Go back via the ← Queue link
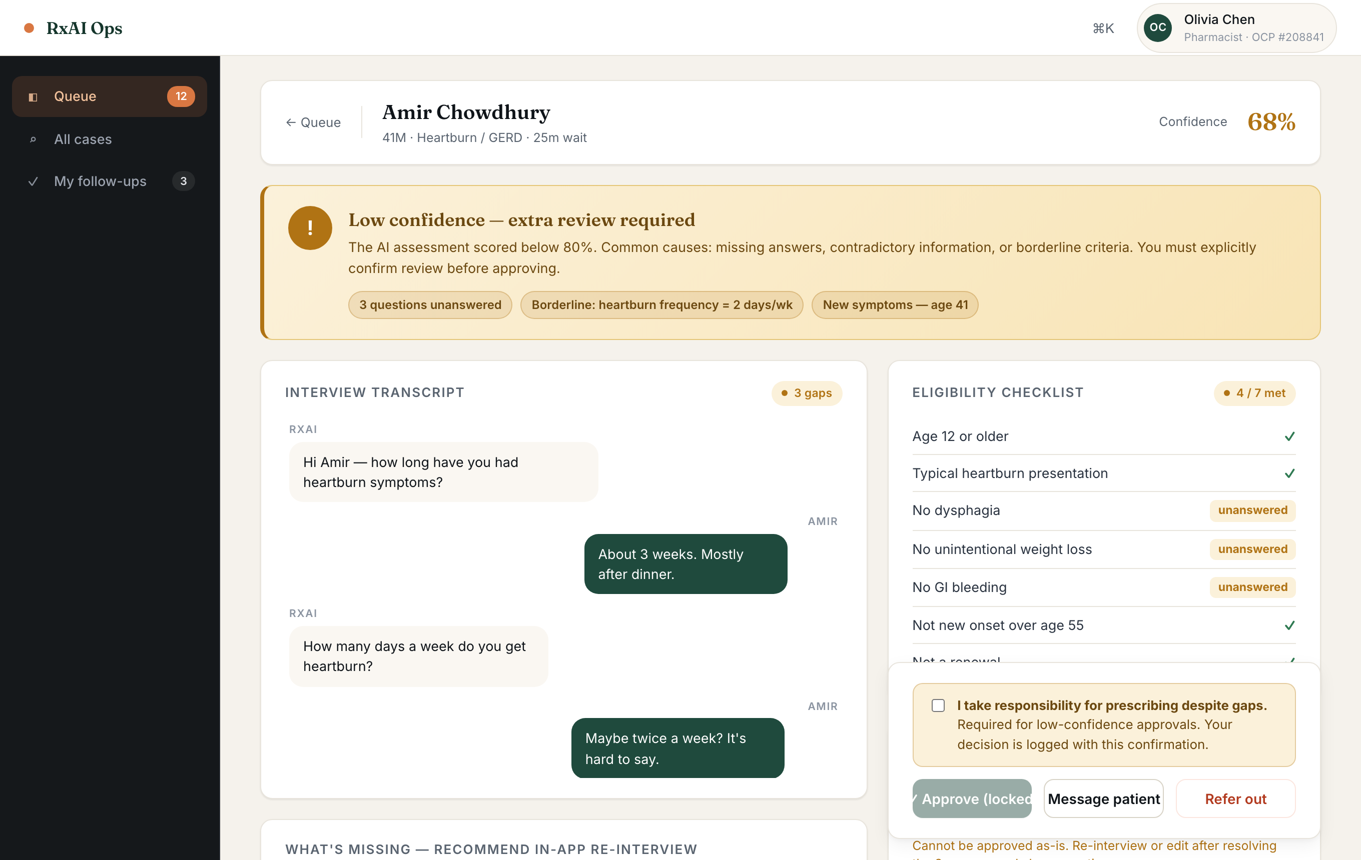The width and height of the screenshot is (1361, 860). coord(313,122)
